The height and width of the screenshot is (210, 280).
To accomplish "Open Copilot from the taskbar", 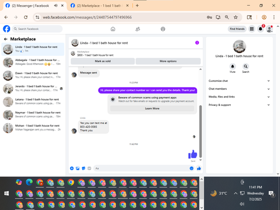I will [x=19, y=182].
